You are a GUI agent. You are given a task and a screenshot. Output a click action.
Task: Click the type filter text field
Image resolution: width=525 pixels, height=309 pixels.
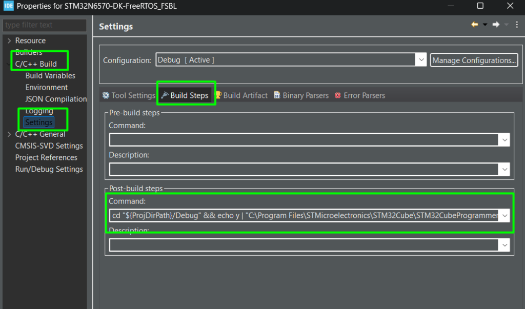tap(45, 25)
